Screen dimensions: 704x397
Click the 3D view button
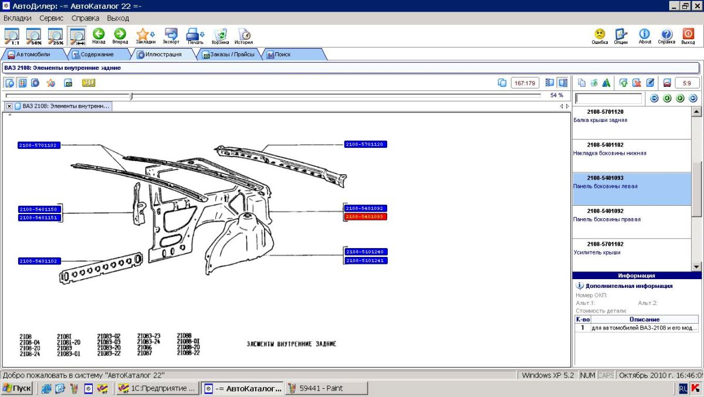[89, 83]
